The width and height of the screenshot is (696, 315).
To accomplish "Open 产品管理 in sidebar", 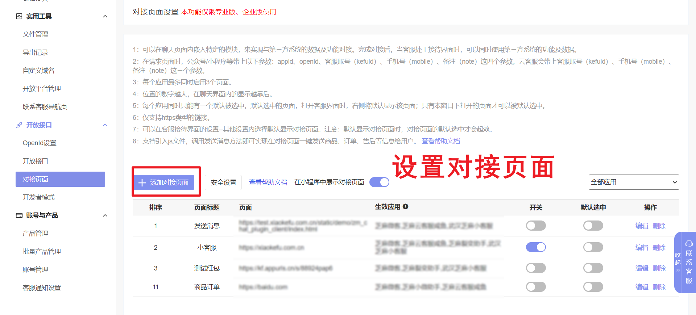I will click(36, 234).
